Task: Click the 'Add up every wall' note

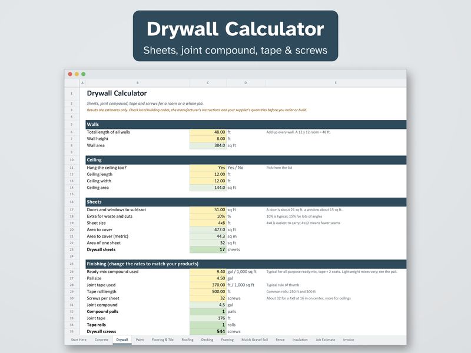Action: coord(298,132)
